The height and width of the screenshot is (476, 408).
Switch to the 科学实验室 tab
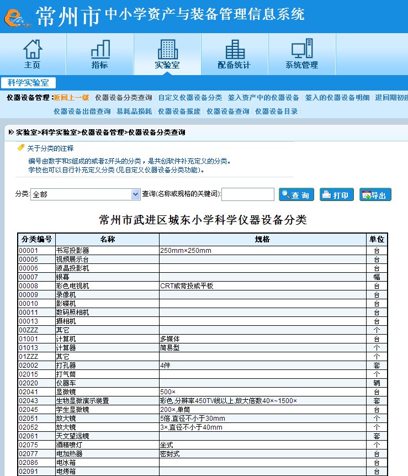(x=28, y=83)
